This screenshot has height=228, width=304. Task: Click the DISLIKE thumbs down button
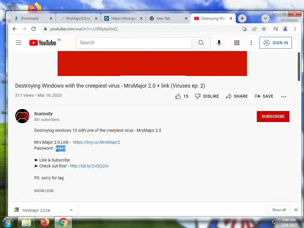207,96
